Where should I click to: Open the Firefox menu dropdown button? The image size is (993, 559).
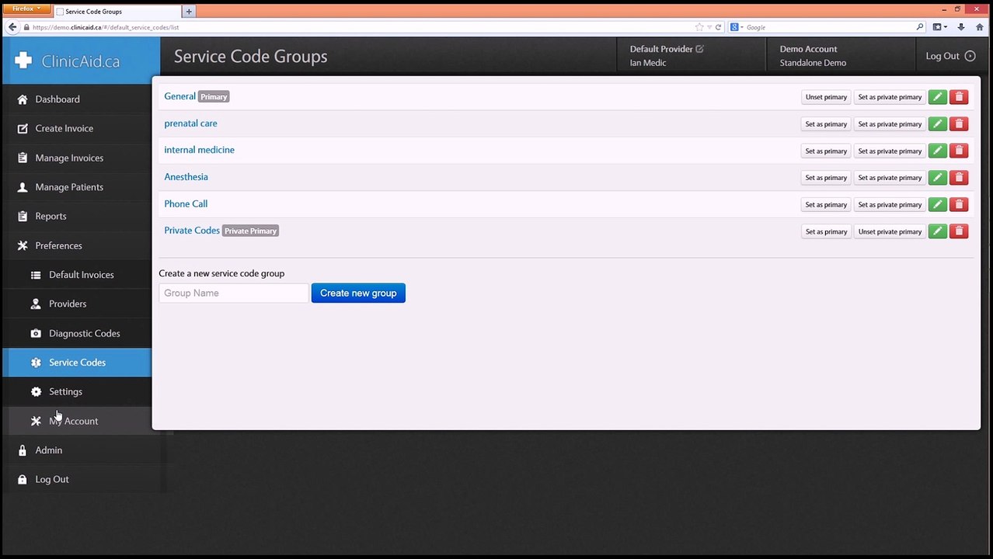point(26,9)
